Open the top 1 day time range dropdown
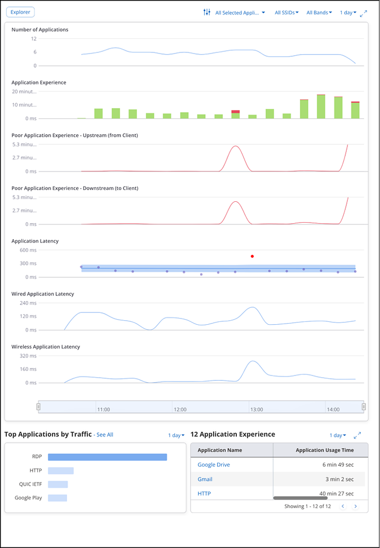Image resolution: width=380 pixels, height=548 pixels. pos(348,12)
